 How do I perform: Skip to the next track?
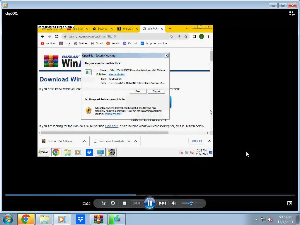[162, 203]
